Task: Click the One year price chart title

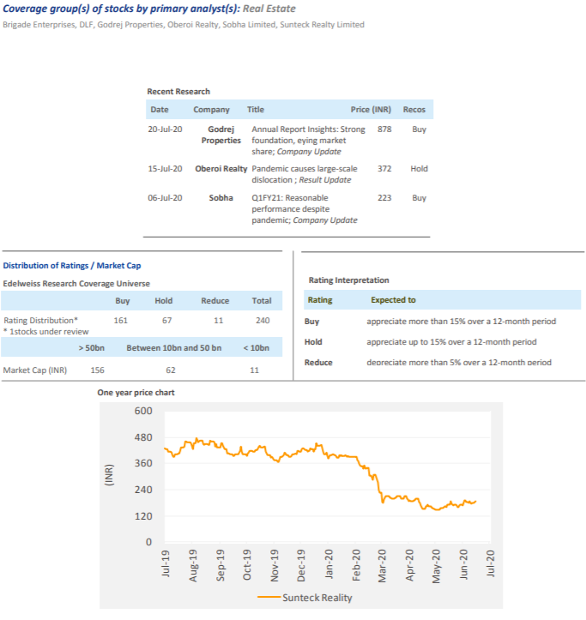Action: tap(136, 392)
